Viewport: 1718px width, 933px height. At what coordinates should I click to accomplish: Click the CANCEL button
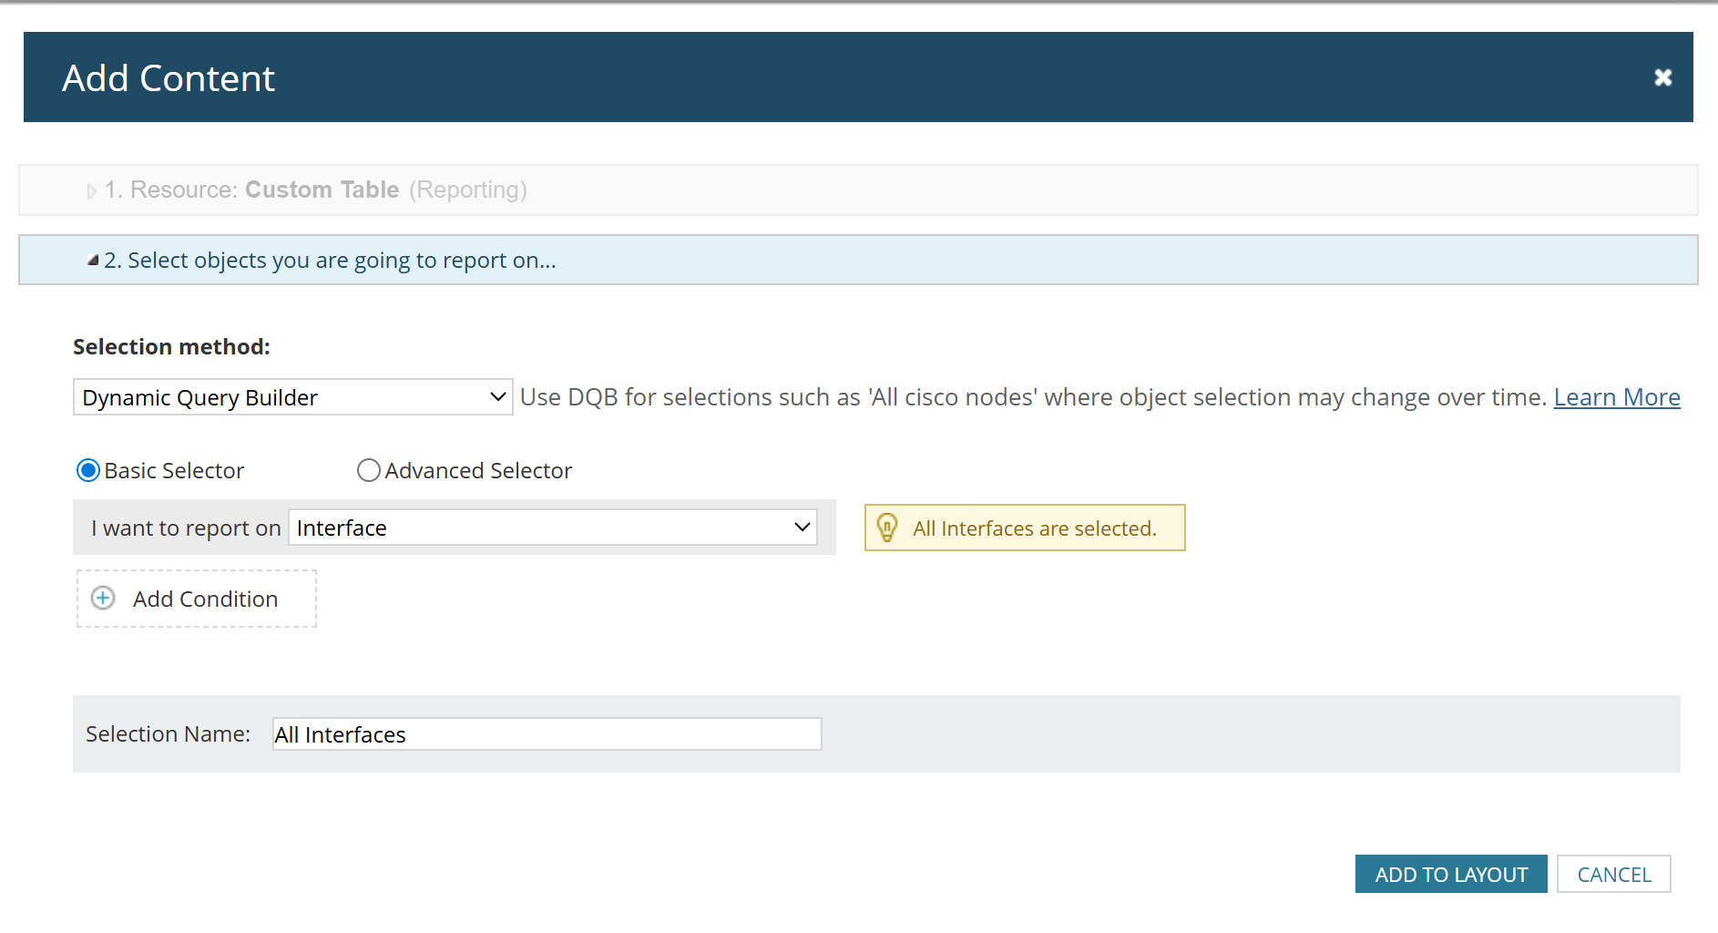(x=1613, y=874)
